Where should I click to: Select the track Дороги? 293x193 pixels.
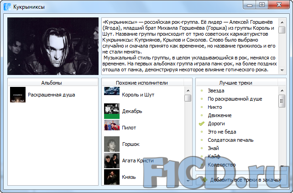(216, 123)
